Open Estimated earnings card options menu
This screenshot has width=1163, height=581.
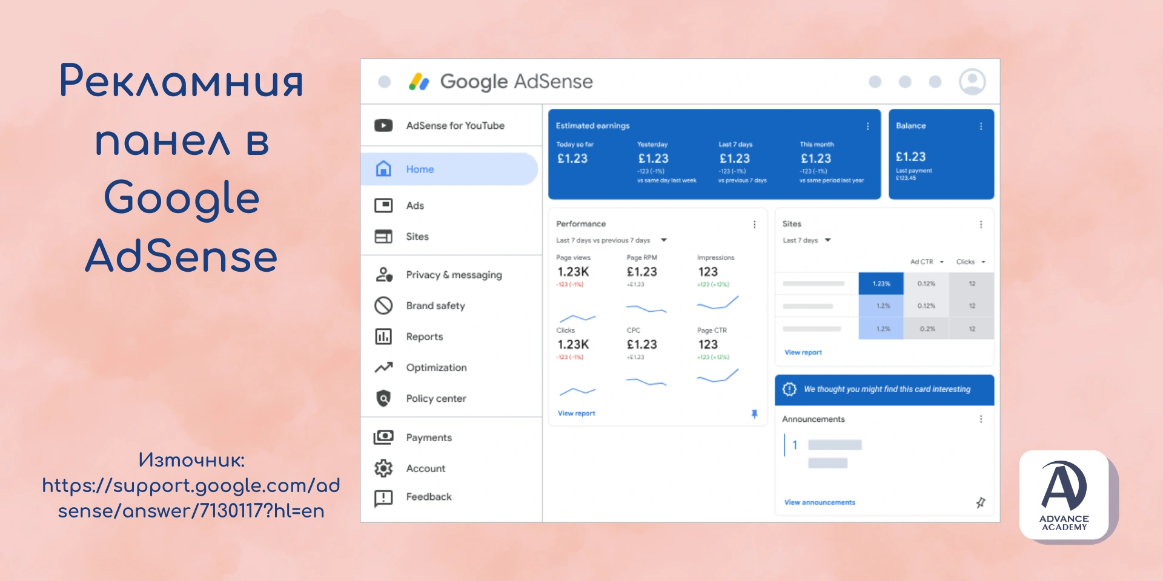click(867, 126)
